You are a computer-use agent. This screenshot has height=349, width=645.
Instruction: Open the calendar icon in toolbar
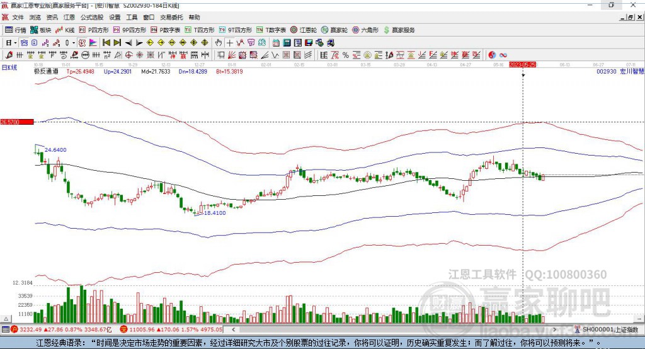pyautogui.click(x=276, y=43)
